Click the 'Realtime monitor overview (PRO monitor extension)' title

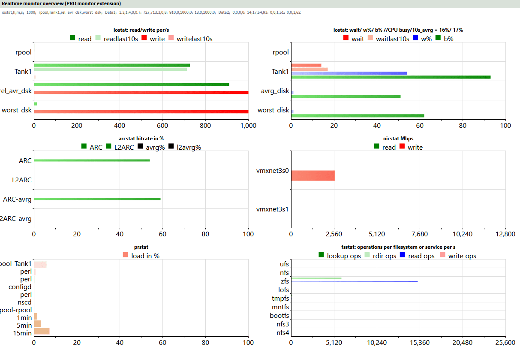coord(62,3)
